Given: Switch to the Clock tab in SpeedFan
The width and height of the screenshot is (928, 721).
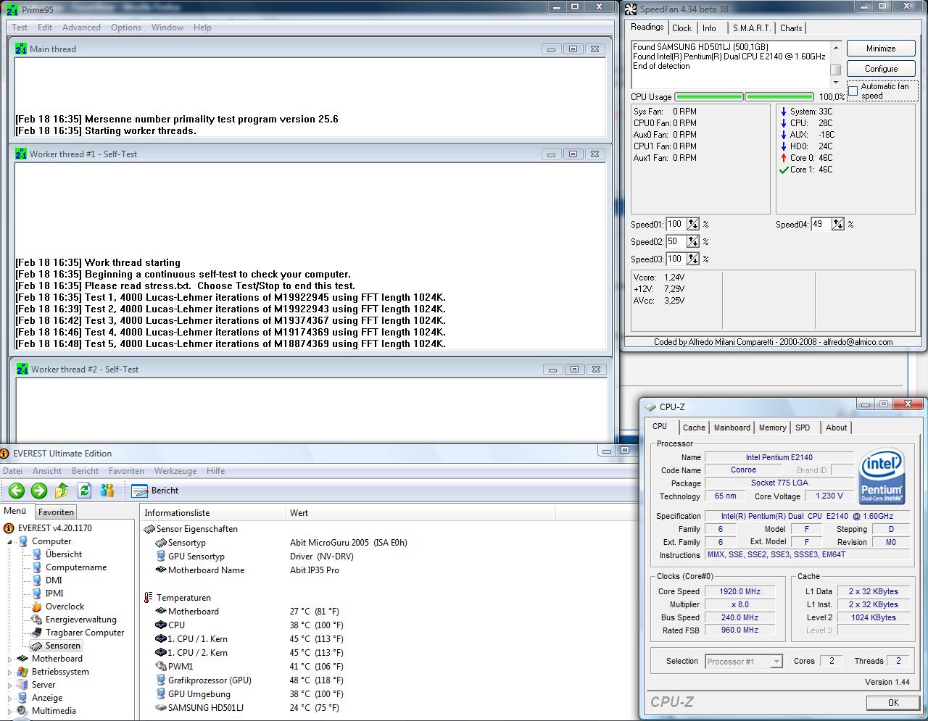Looking at the screenshot, I should [x=681, y=28].
